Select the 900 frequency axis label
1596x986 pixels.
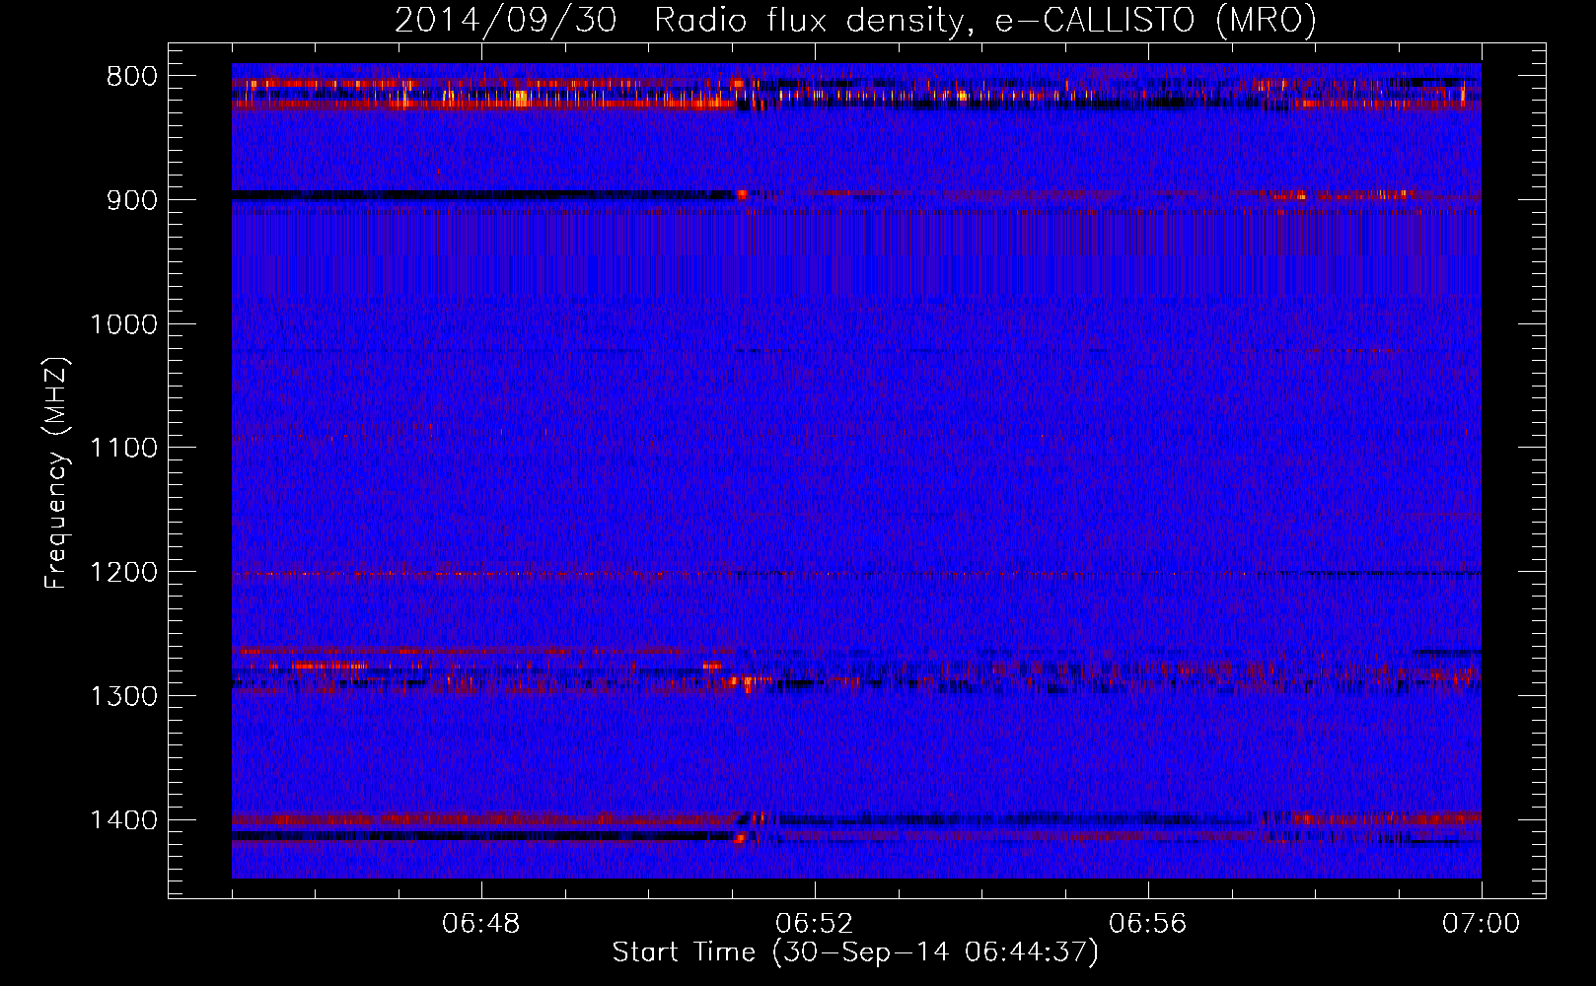(x=131, y=200)
